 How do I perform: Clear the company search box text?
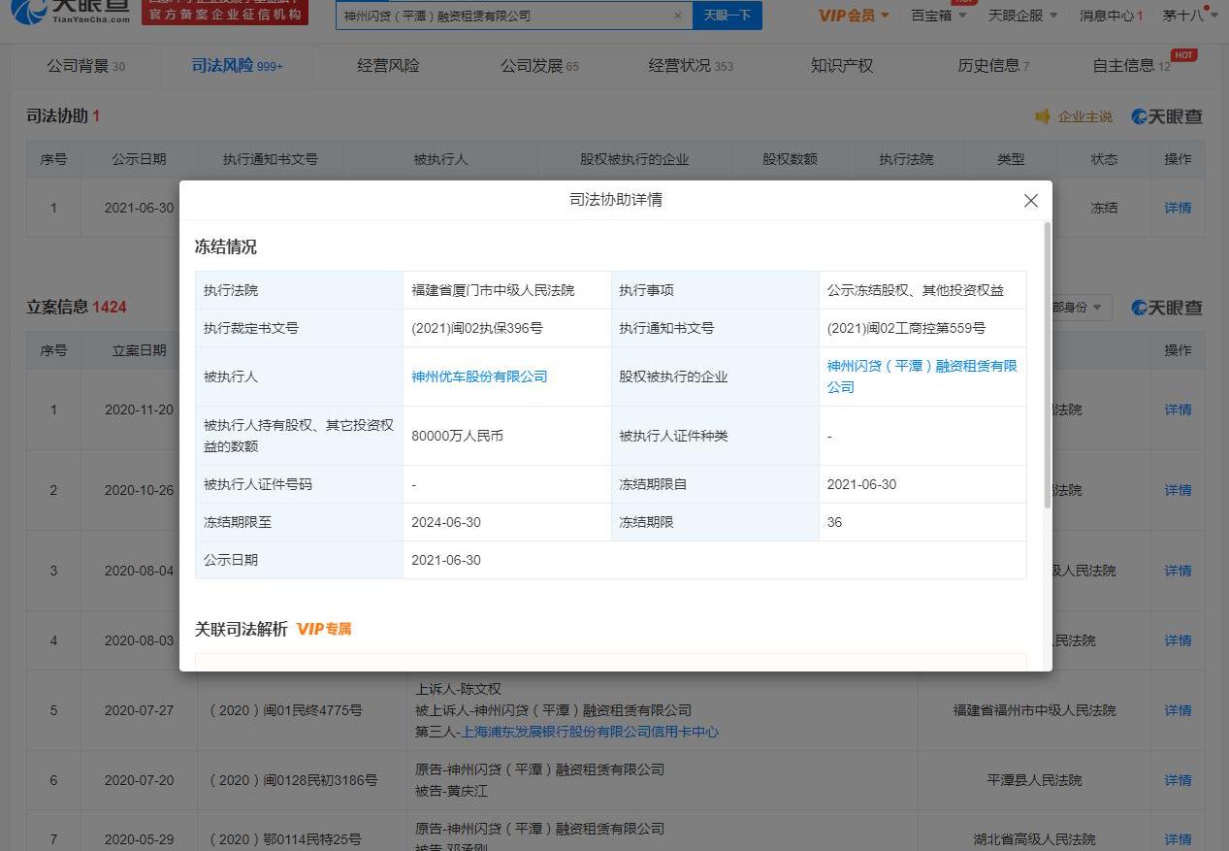677,16
